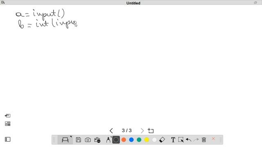Screen dimensions: 262x147
Task: Open the whiteboard mode selector
Action: pos(65,140)
